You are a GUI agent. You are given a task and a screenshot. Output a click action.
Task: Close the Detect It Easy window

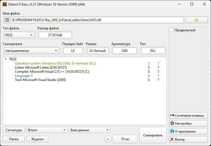(204, 4)
